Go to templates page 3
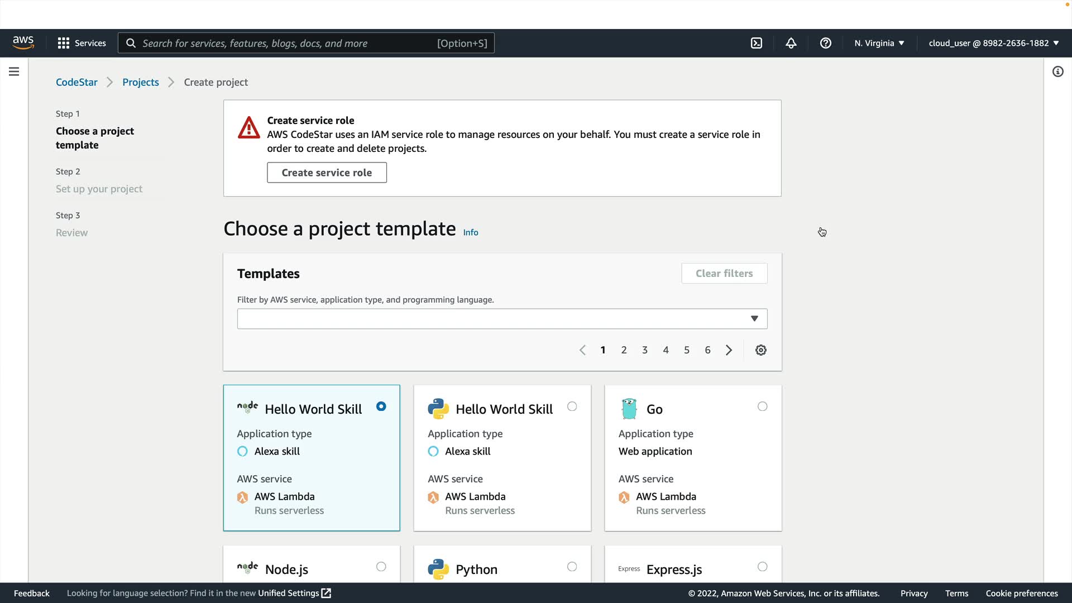Viewport: 1072px width, 603px height. tap(645, 350)
